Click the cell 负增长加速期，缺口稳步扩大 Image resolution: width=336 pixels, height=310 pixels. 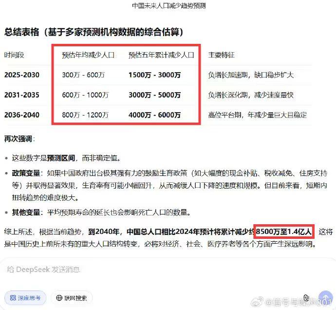click(251, 75)
